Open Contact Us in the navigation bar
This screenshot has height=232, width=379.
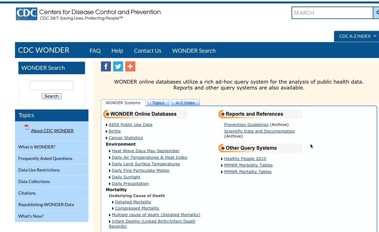(147, 51)
